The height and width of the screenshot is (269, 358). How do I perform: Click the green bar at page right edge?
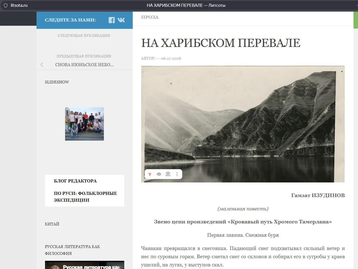pos(356,20)
